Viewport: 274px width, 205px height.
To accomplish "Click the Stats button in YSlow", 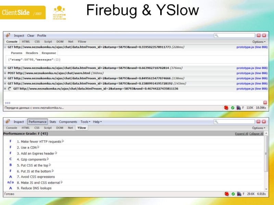I will click(x=53, y=122).
